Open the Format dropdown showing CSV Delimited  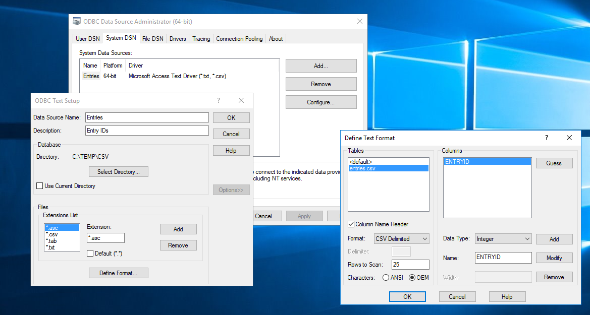tap(401, 239)
